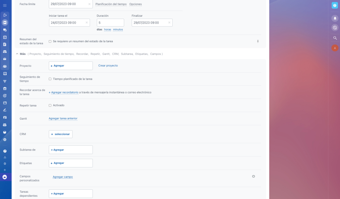Open the Bitrix24 Messenger chat icon

(x=5, y=30)
